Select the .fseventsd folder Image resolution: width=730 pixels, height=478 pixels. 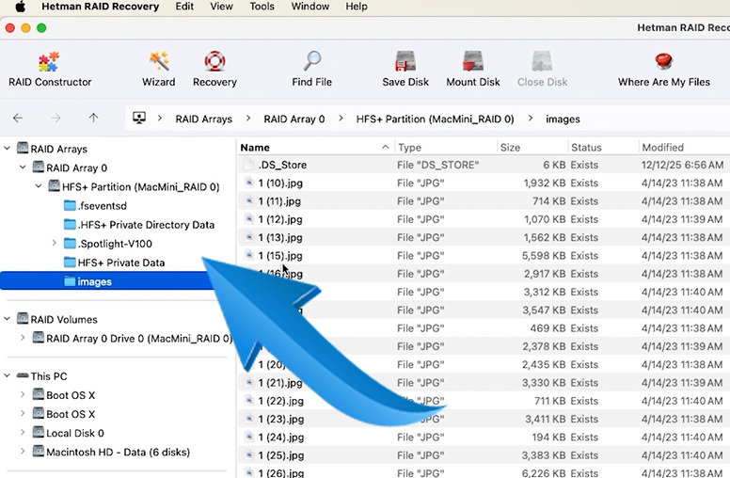pos(95,205)
